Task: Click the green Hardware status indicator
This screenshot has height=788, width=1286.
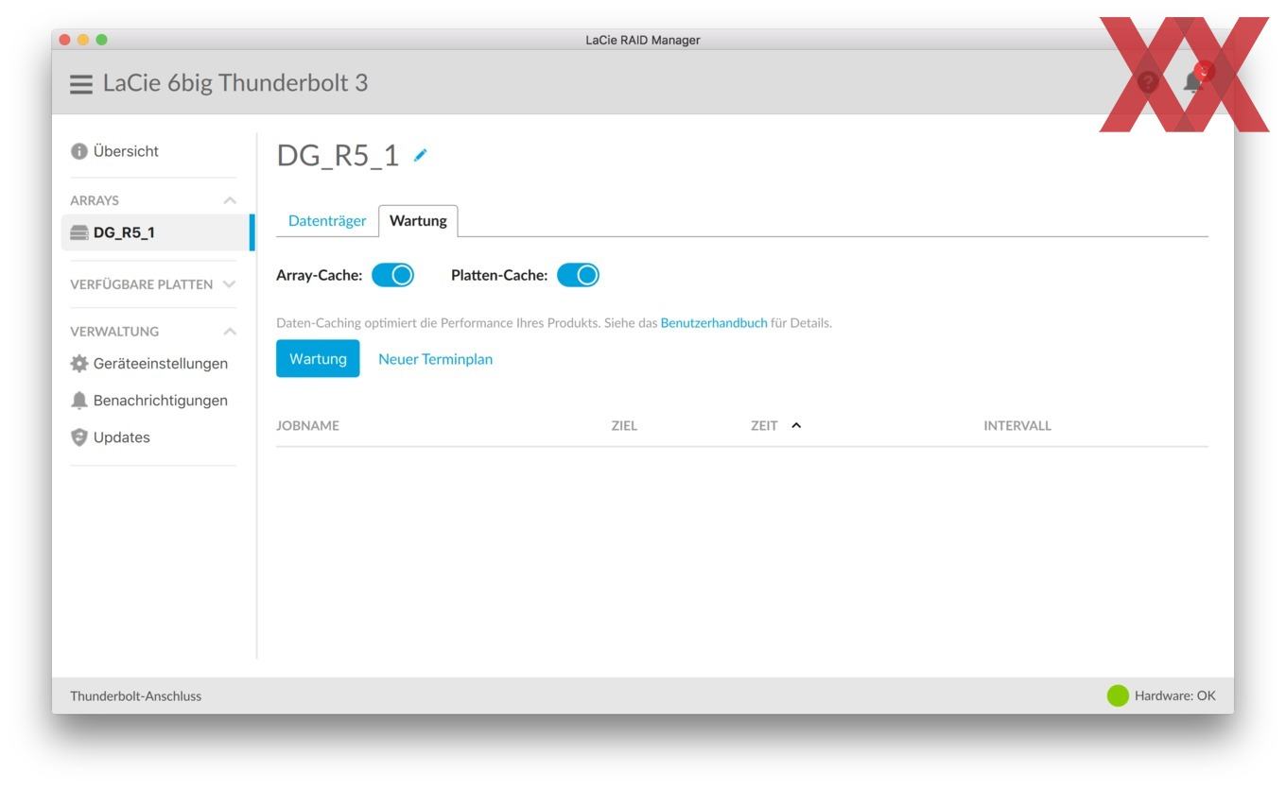Action: pyautogui.click(x=1118, y=696)
